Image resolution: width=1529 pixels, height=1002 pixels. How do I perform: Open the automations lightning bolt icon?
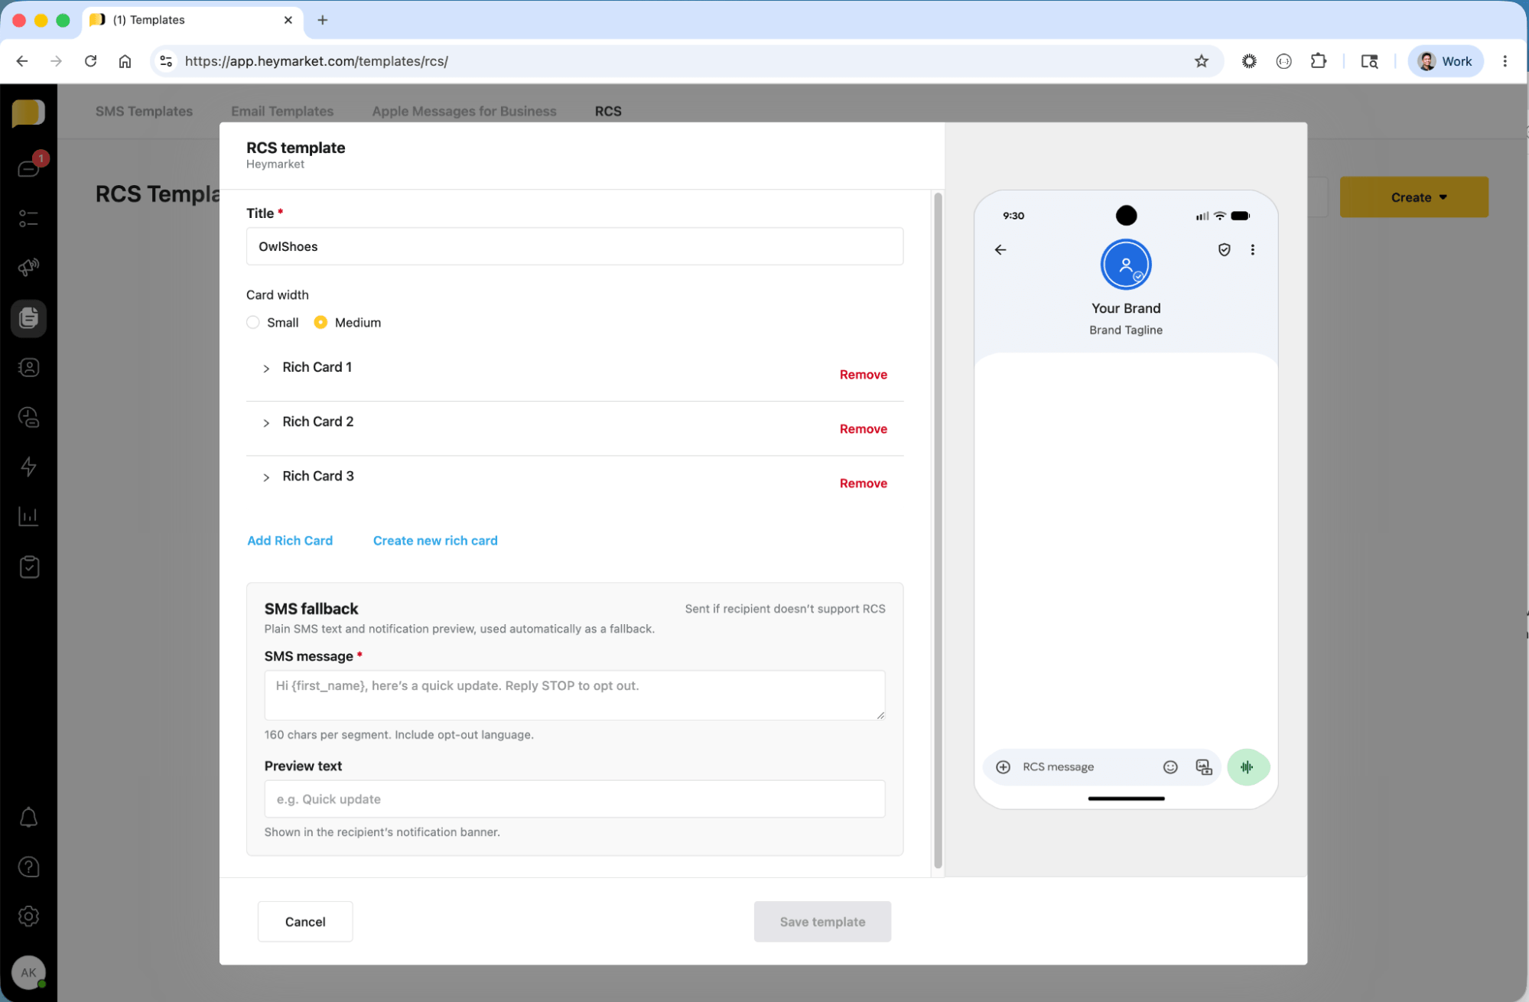(29, 467)
